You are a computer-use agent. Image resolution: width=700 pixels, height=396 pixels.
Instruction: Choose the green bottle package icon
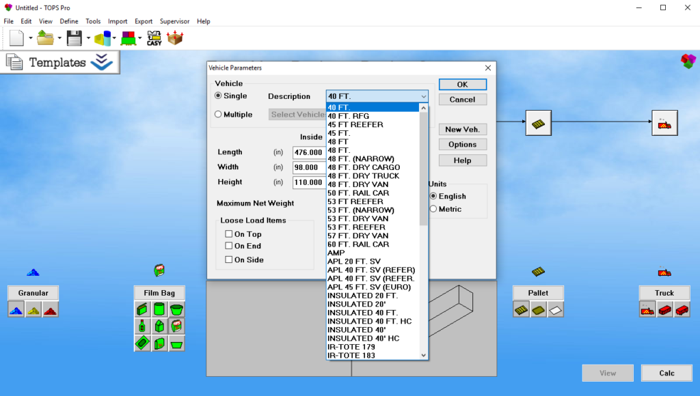pyautogui.click(x=142, y=326)
